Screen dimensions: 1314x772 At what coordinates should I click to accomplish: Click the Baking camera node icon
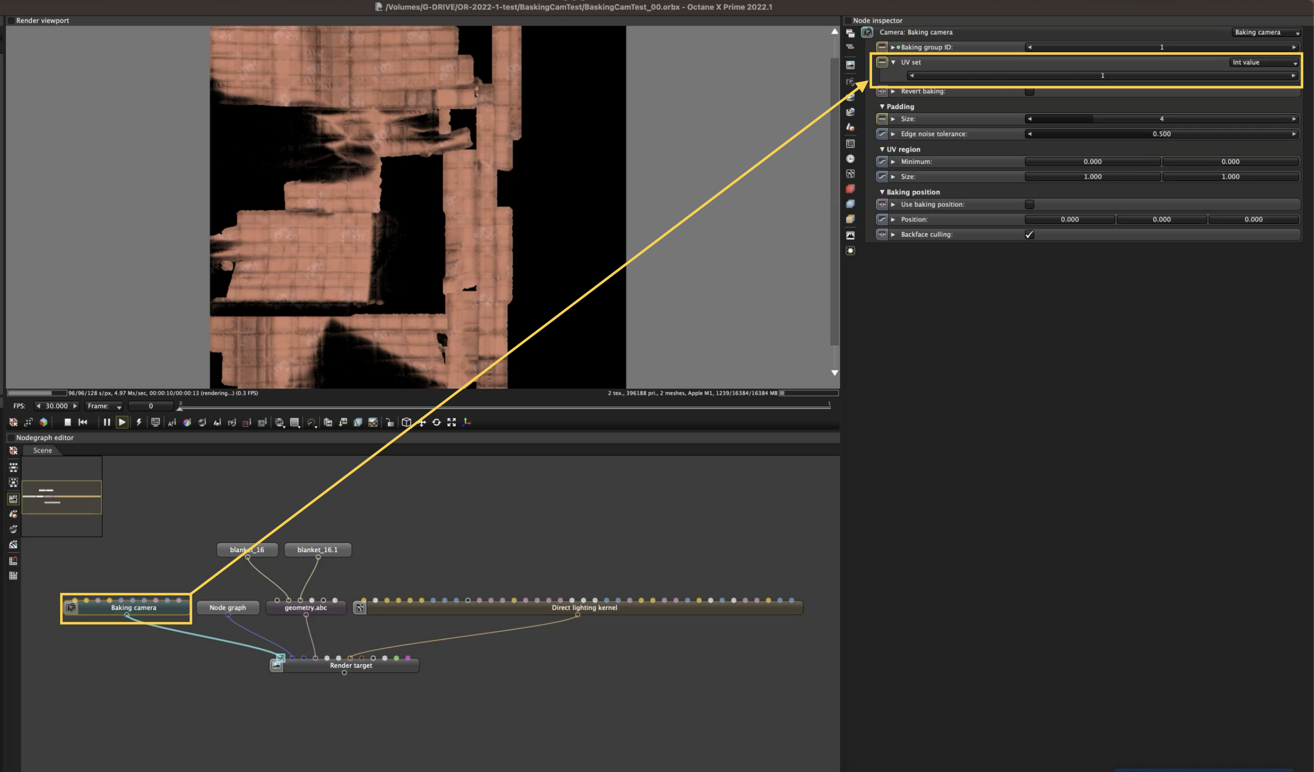pos(71,608)
